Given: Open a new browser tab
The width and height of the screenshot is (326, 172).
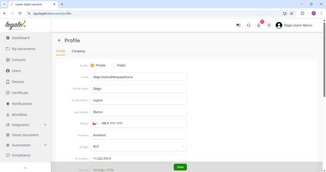Looking at the screenshot, I should [x=62, y=4].
